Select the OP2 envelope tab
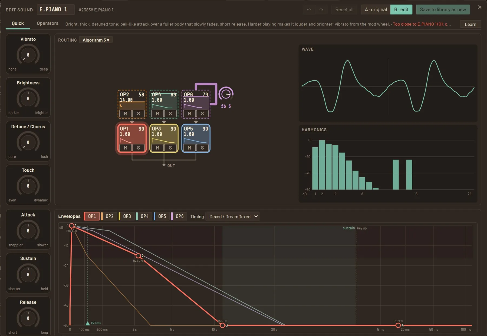The height and width of the screenshot is (336, 487). [x=109, y=216]
